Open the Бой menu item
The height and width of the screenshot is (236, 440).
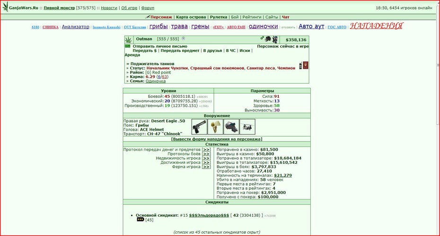click(235, 17)
